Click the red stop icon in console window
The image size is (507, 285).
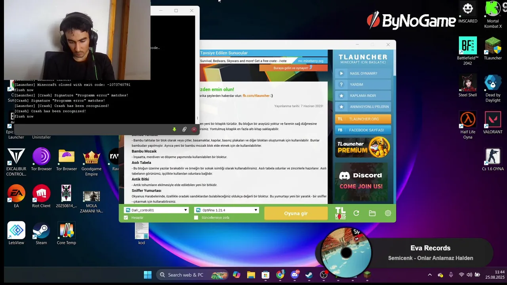(x=194, y=129)
